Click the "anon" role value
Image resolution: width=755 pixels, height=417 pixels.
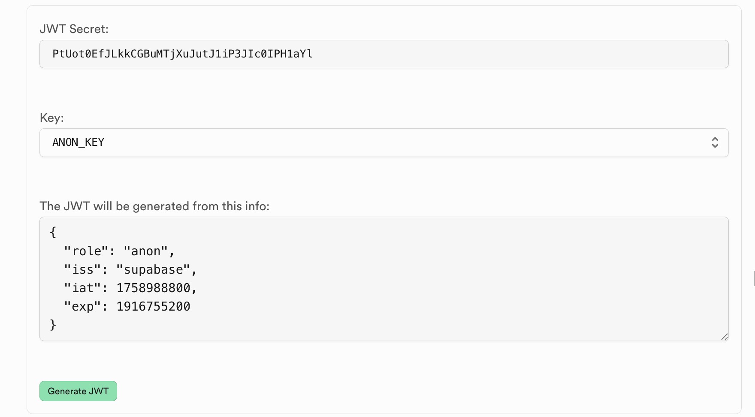pyautogui.click(x=146, y=251)
